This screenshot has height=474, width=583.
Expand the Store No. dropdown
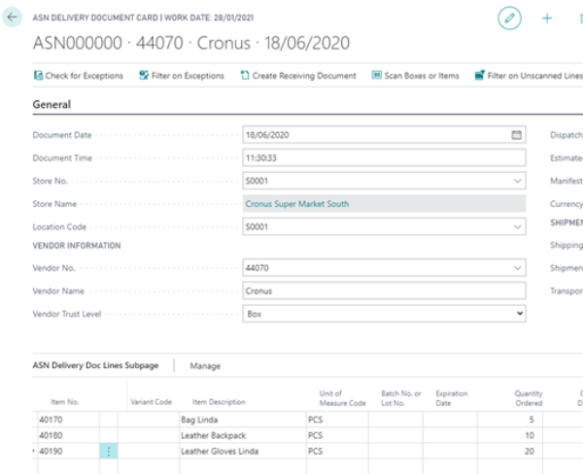(x=517, y=181)
